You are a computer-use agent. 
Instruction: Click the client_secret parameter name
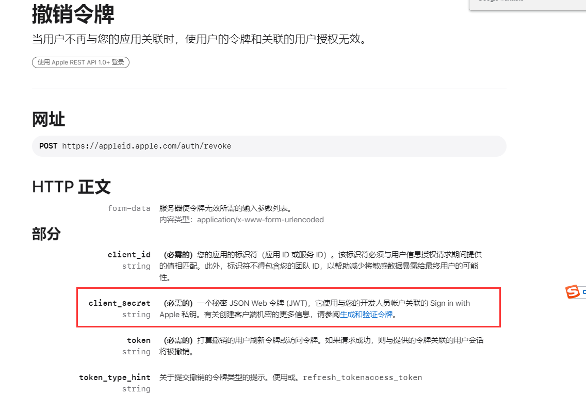click(119, 303)
